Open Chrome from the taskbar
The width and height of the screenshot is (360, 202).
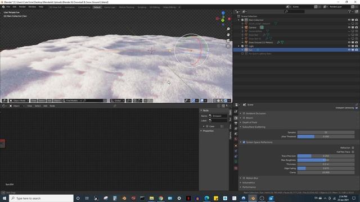click(x=161, y=198)
